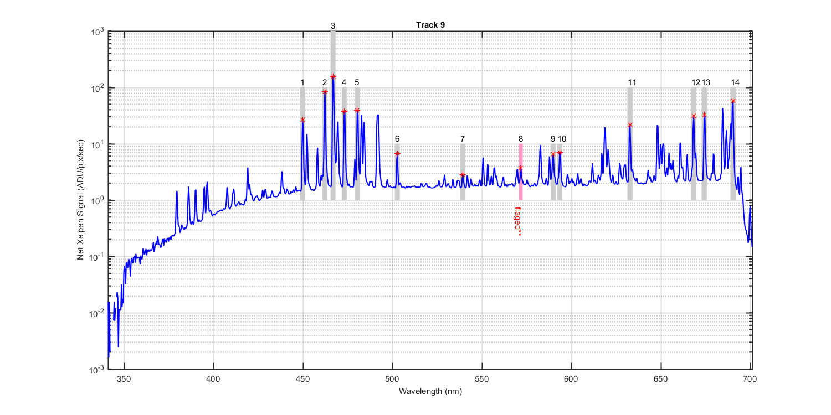Select peak label 2 above its gray band
831x415 pixels.
[325, 82]
